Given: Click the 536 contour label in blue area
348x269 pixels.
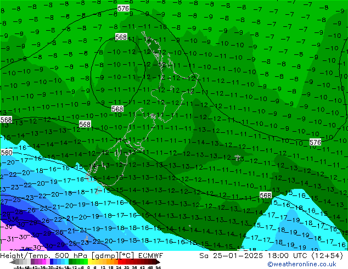Looking at the screenshot, I should (x=13, y=219).
